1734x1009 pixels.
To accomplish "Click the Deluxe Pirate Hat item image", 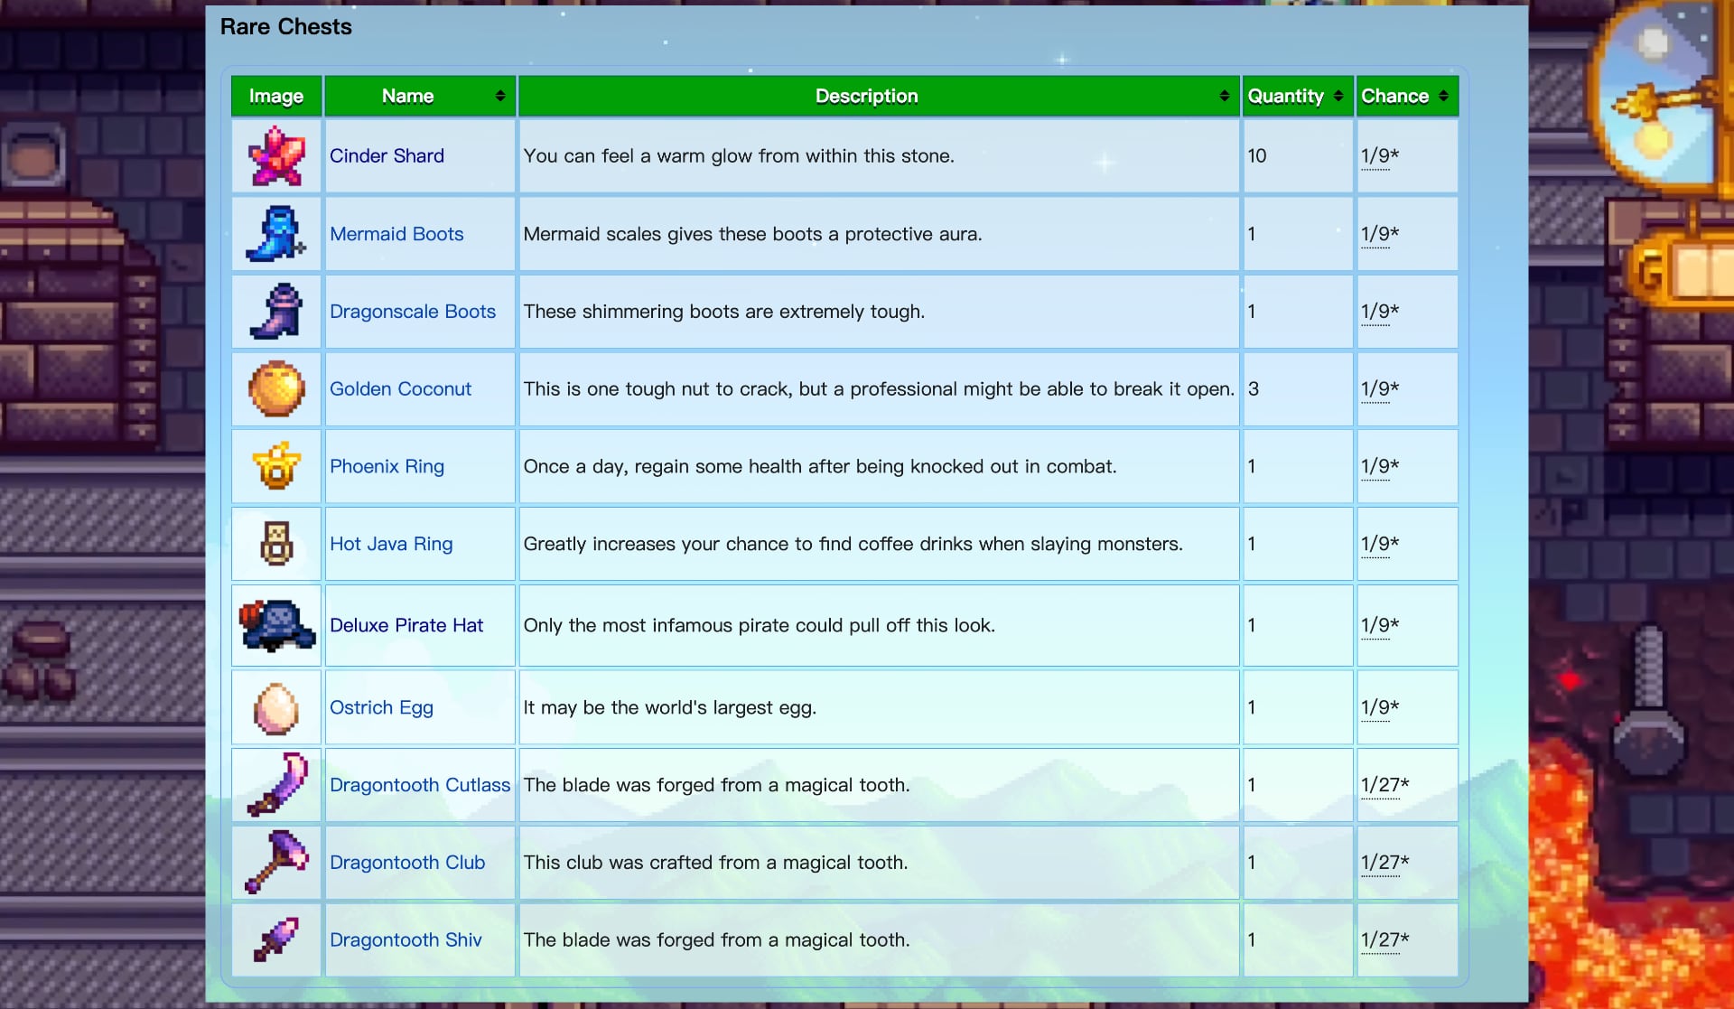I will click(276, 625).
